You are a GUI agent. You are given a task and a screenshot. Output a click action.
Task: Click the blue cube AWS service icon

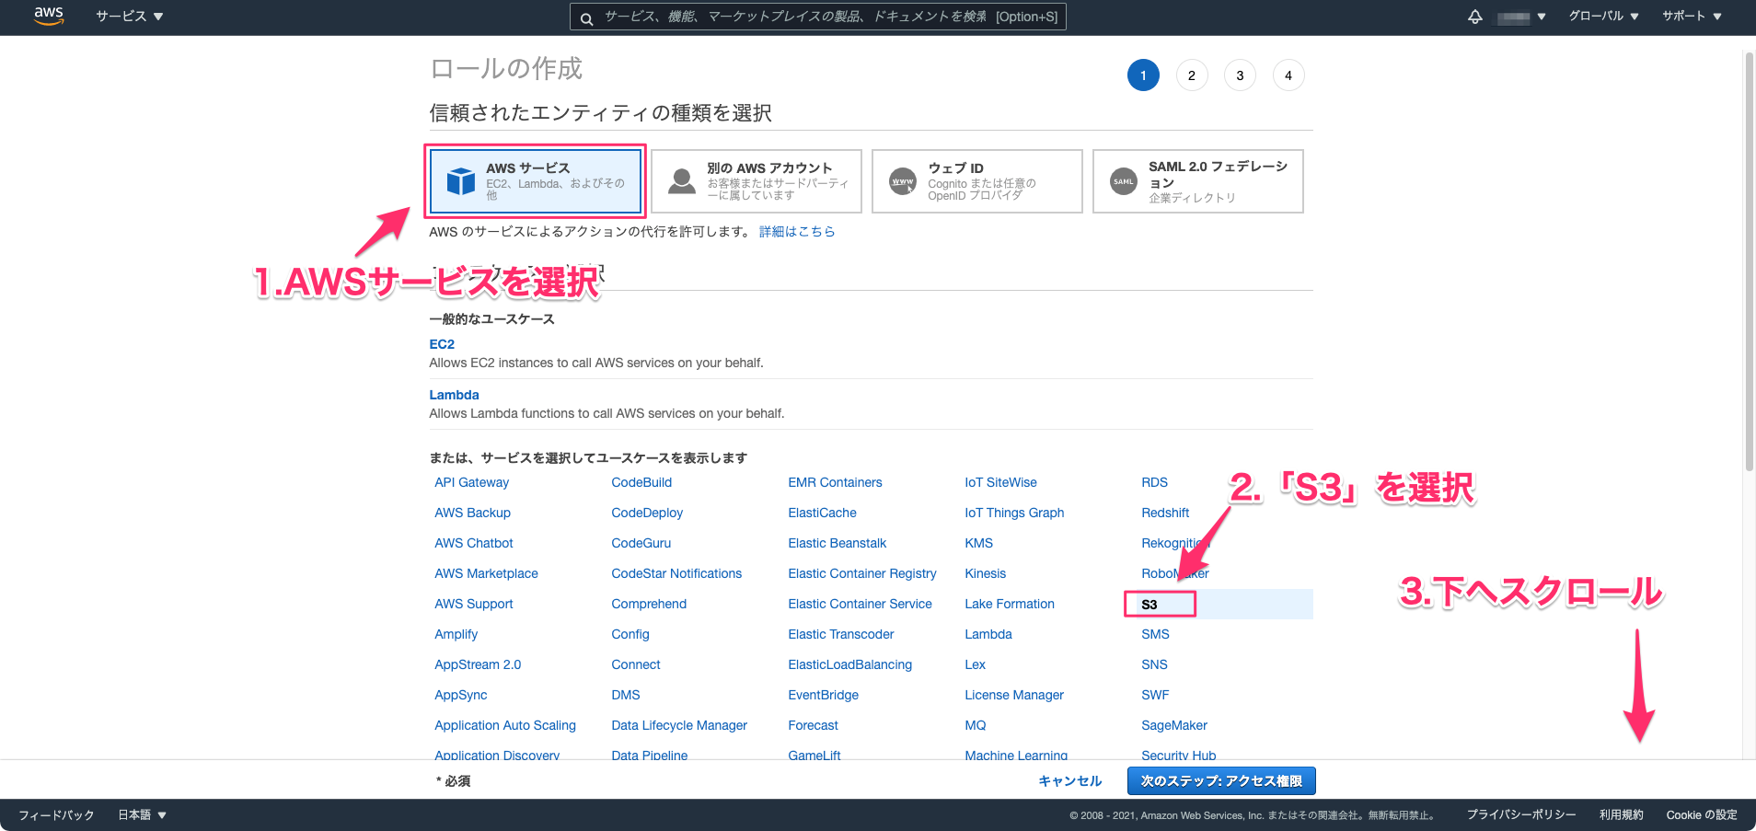pyautogui.click(x=460, y=181)
